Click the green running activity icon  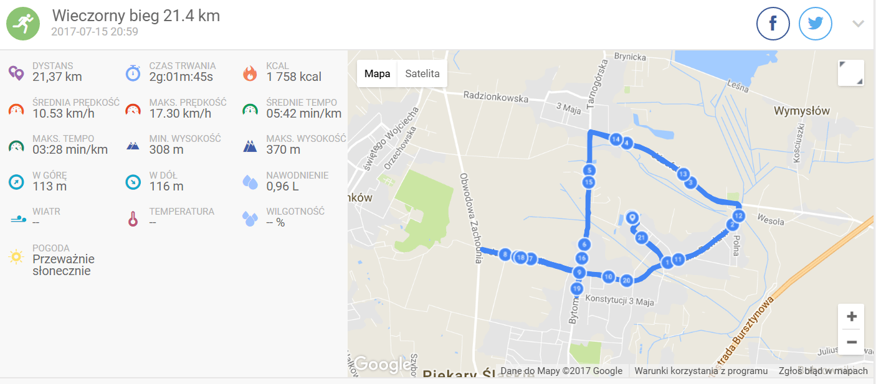[x=23, y=24]
